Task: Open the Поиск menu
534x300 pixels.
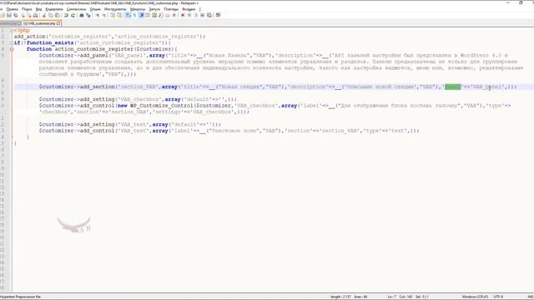Action: click(x=27, y=9)
